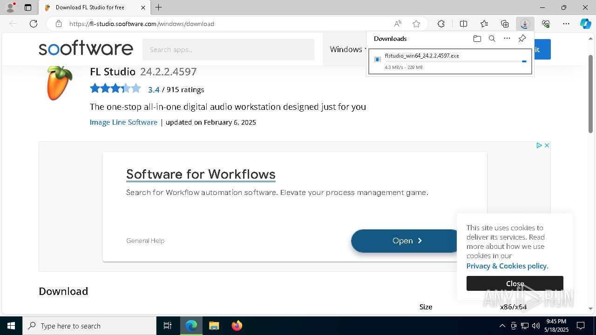
Task: Open Privacy & Cookies policy link
Action: [x=508, y=266]
